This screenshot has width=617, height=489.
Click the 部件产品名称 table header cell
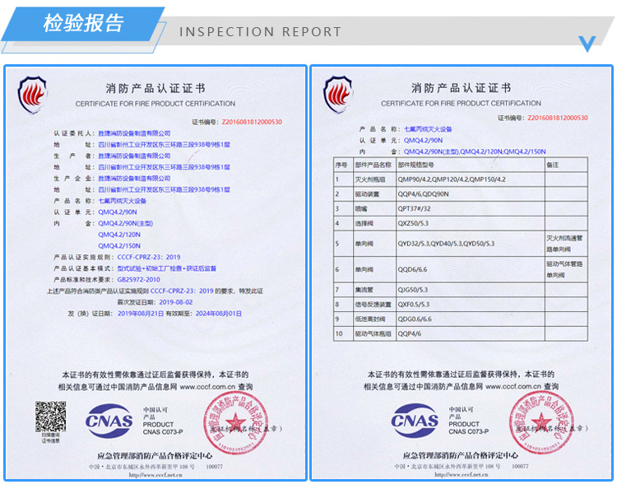pyautogui.click(x=374, y=165)
